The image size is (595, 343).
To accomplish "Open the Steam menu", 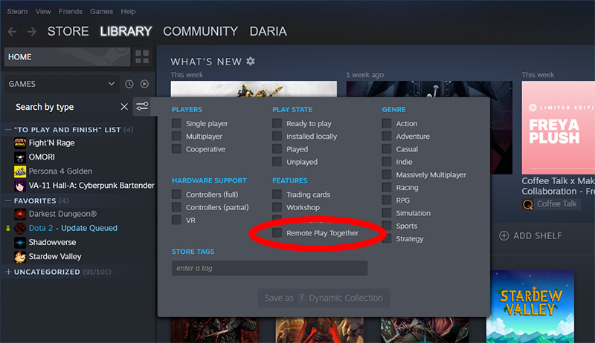I will tap(17, 11).
